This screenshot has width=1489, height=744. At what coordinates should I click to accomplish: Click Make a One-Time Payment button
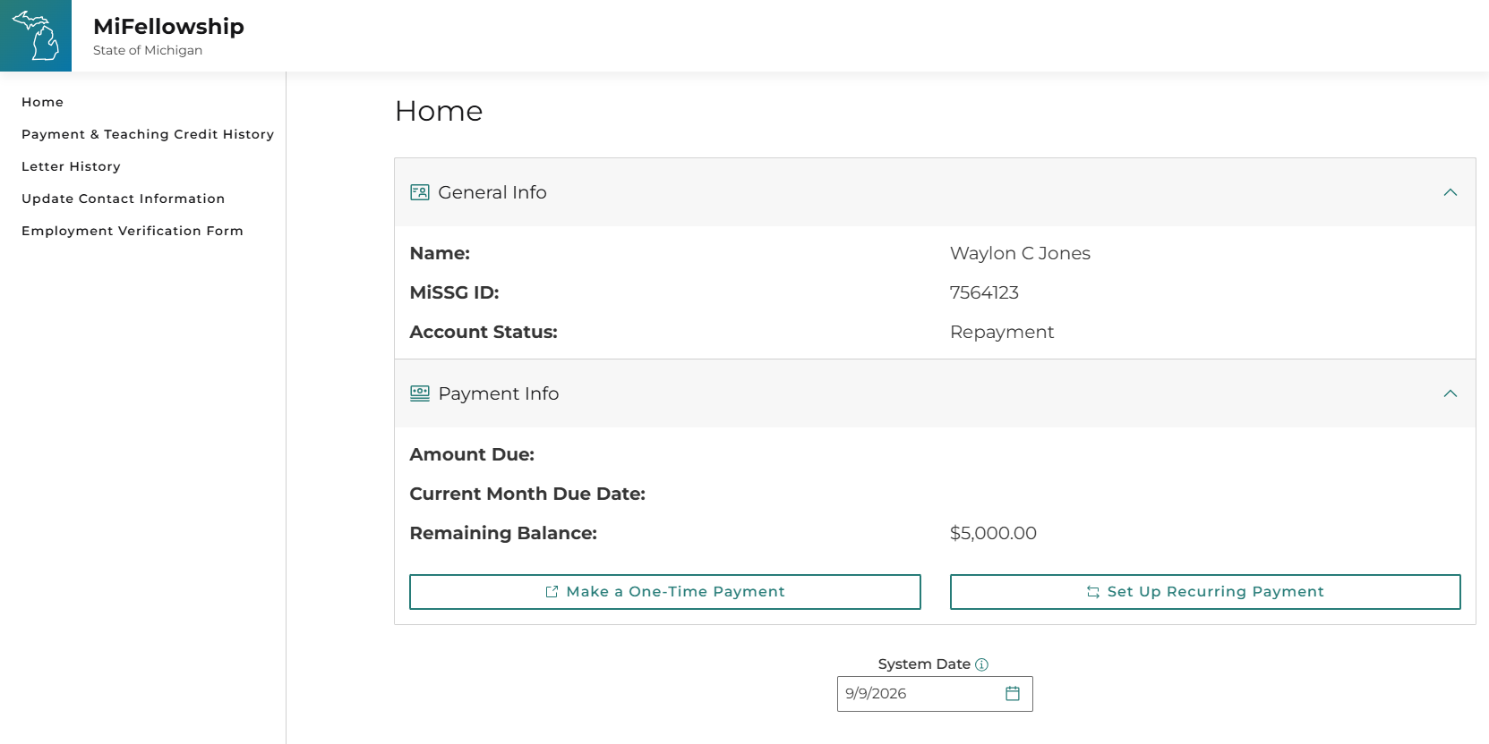point(665,592)
